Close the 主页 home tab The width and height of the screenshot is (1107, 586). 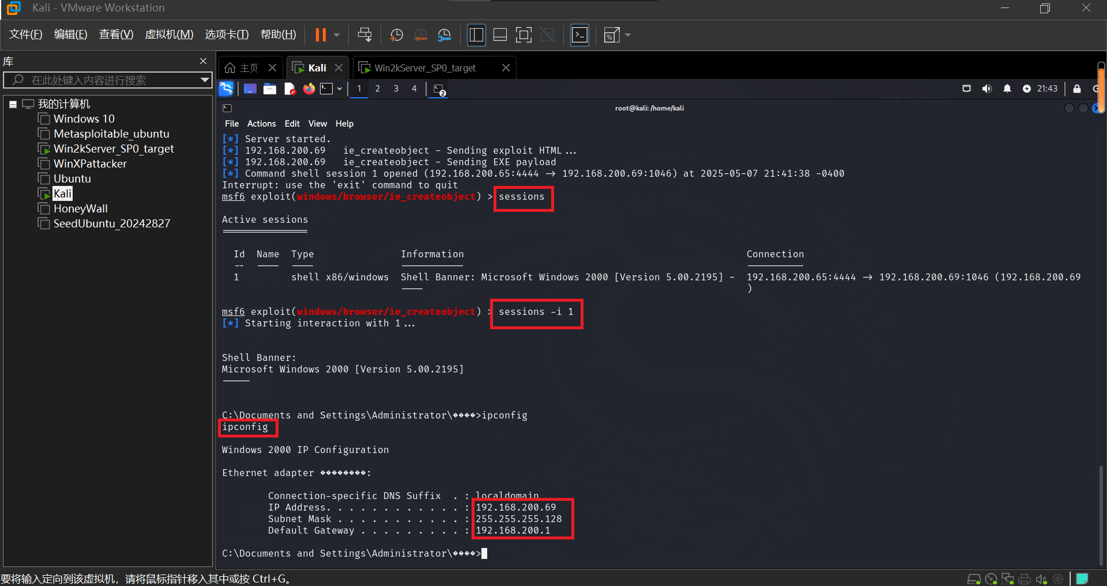[x=273, y=68]
